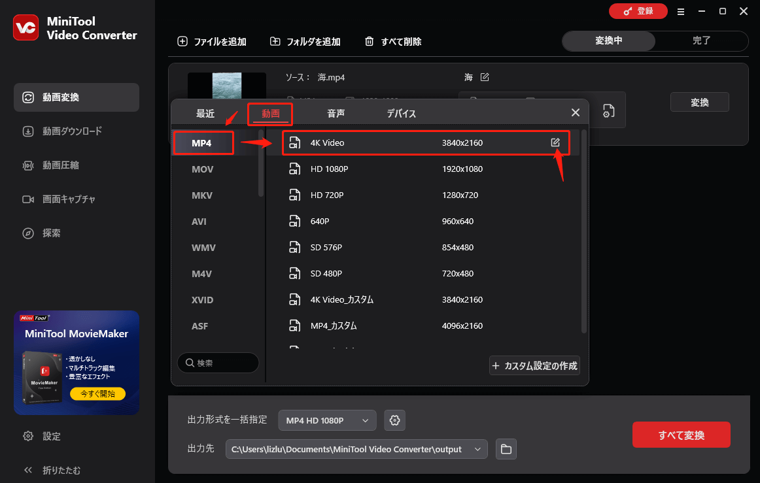Select the デバイス tab in format popup
Image resolution: width=760 pixels, height=483 pixels.
click(401, 114)
